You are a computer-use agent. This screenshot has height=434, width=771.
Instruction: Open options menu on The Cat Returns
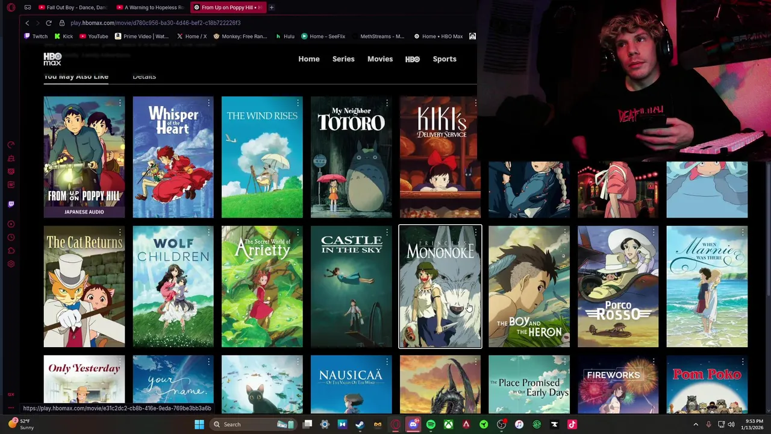click(x=120, y=233)
